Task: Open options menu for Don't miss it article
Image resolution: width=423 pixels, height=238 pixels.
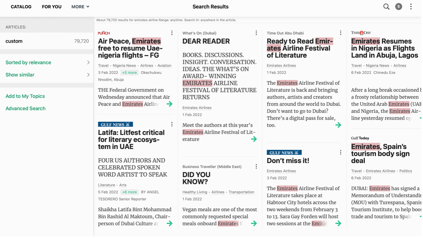Action: 340,152
